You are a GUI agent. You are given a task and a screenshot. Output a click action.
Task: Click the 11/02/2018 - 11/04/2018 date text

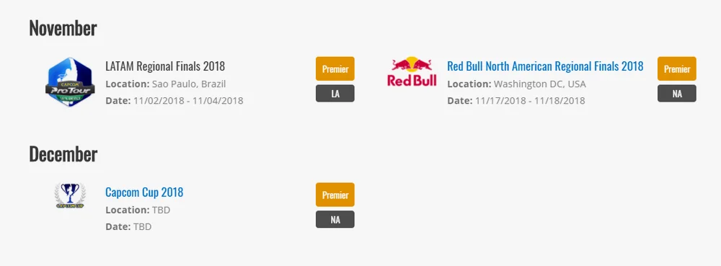click(x=188, y=101)
